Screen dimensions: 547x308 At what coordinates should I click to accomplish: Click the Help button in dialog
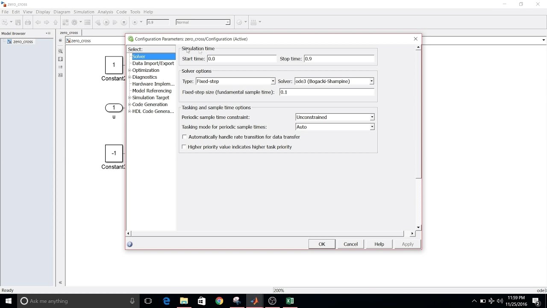pyautogui.click(x=379, y=244)
